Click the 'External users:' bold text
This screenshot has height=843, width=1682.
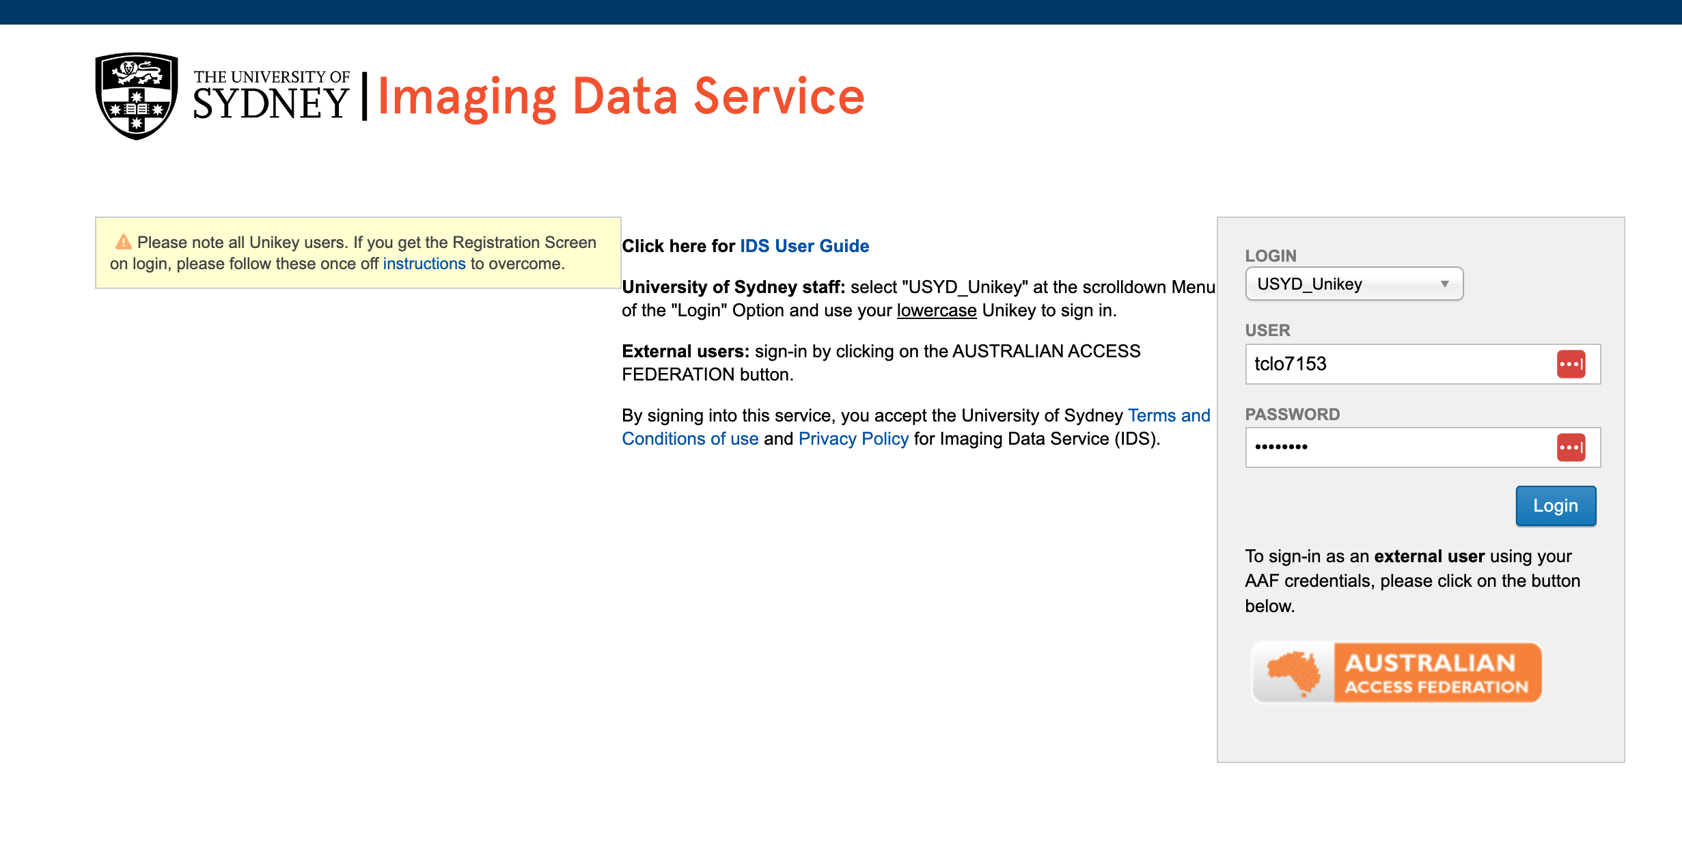685,351
